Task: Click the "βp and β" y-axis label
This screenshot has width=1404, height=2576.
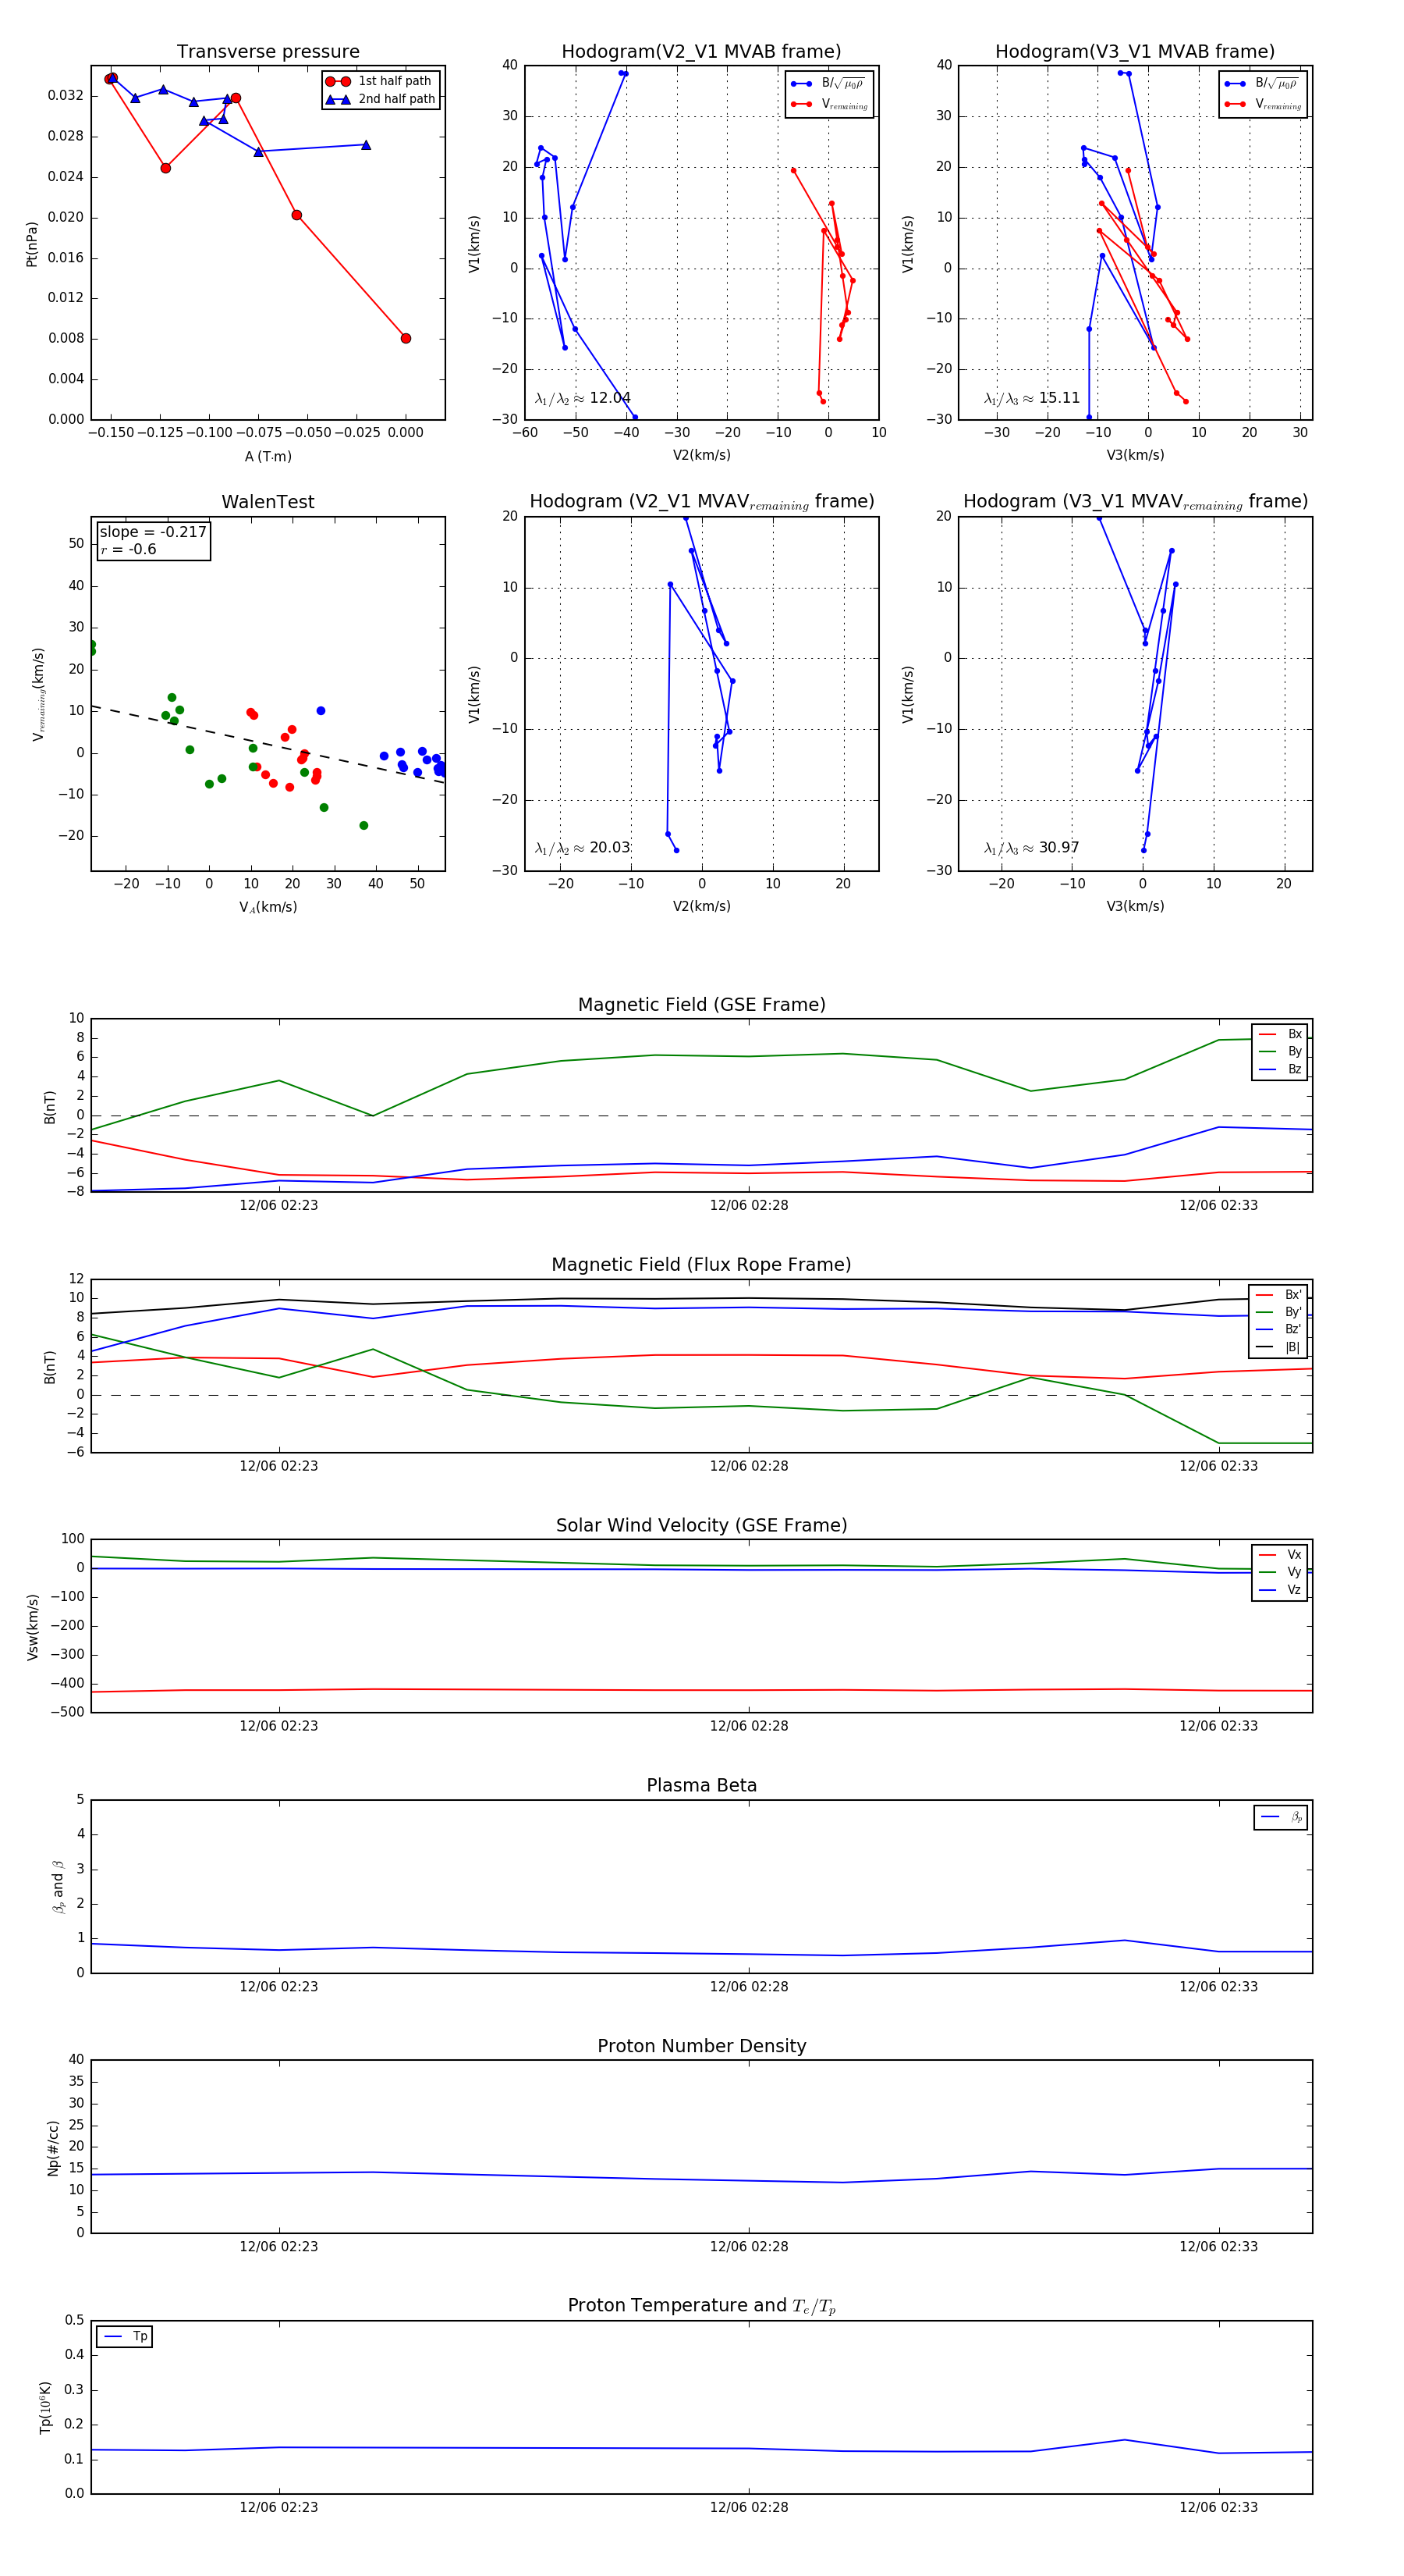Action: click(58, 1886)
